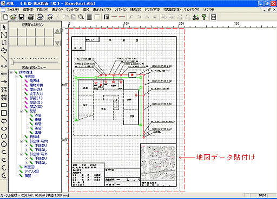
Task: Click the floppy disk save icon
Action: [x=22, y=17]
